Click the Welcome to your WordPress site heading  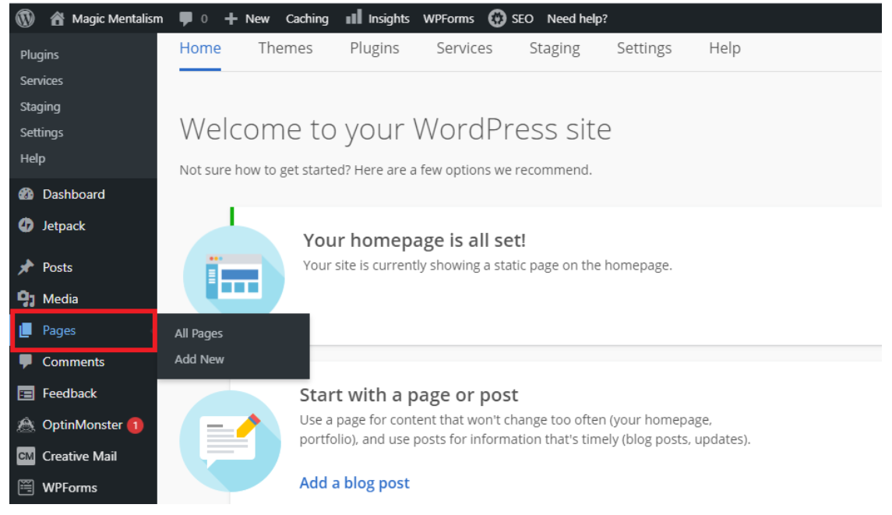tap(396, 129)
